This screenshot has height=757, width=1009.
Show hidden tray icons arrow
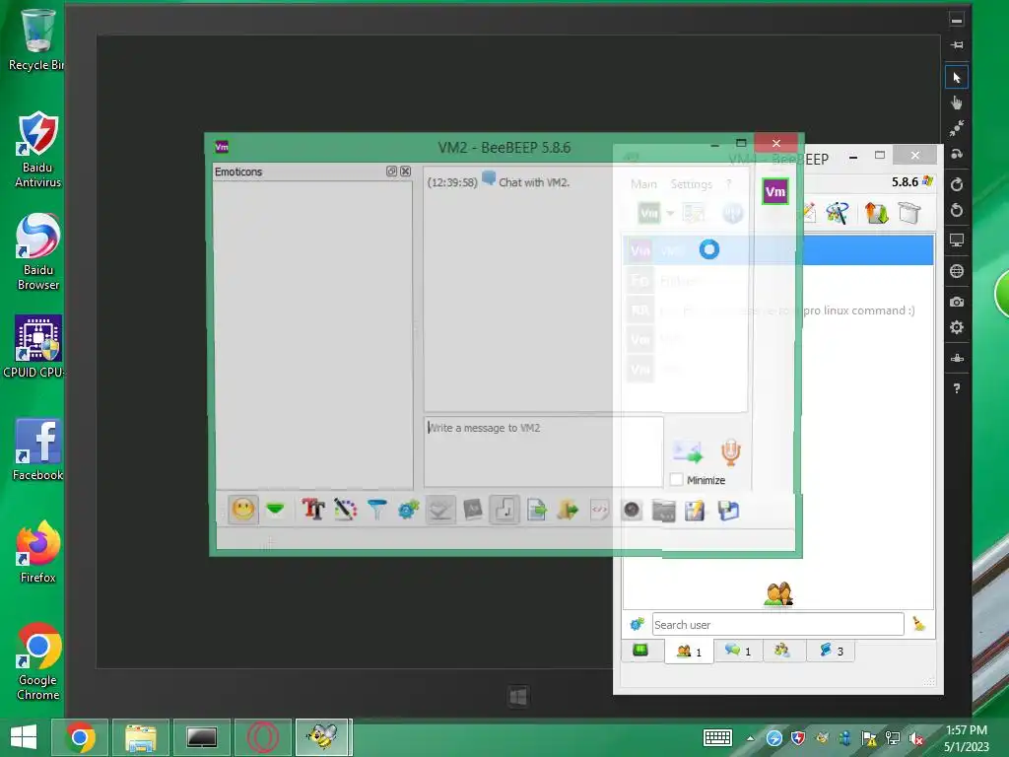(x=750, y=738)
